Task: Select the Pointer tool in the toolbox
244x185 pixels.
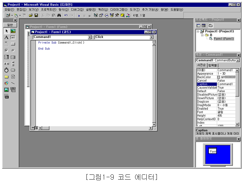Action: point(6,31)
